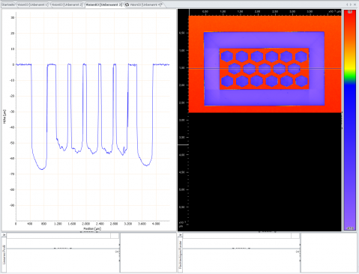Open the Unbenannt 1 document tab
This screenshot has width=359, height=274.
(33, 4)
